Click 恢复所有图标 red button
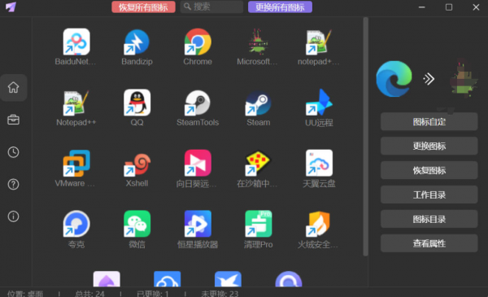488x297 pixels. (143, 7)
